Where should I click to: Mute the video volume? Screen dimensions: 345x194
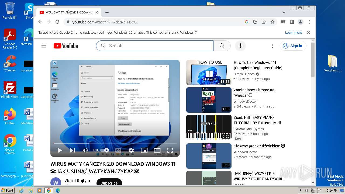[85, 150]
